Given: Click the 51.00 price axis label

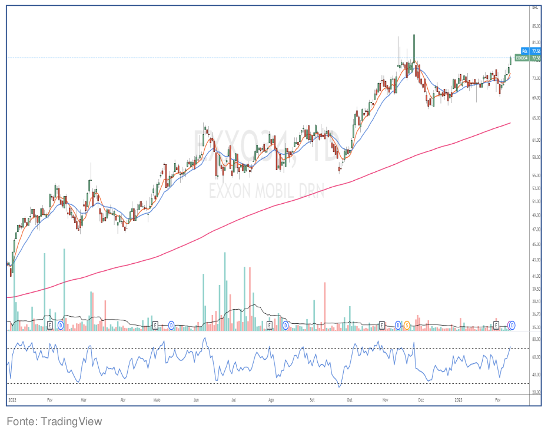Looking at the screenshot, I should (536, 201).
